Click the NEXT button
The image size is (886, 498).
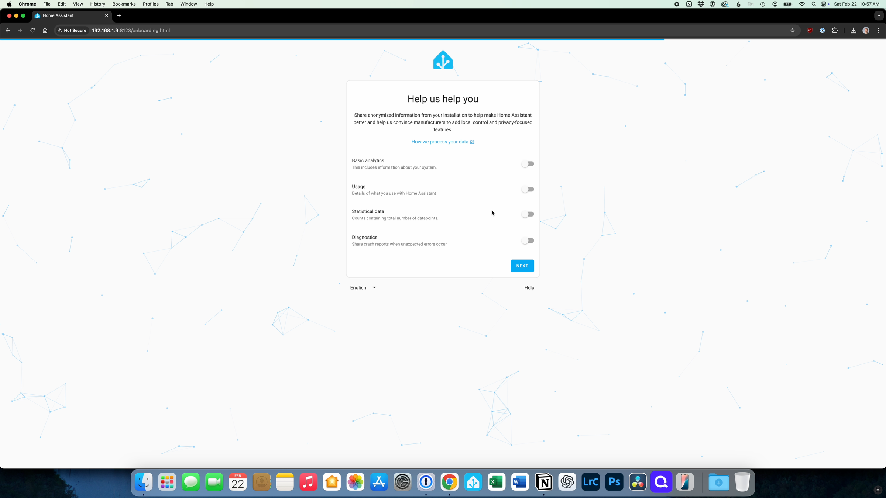(522, 266)
